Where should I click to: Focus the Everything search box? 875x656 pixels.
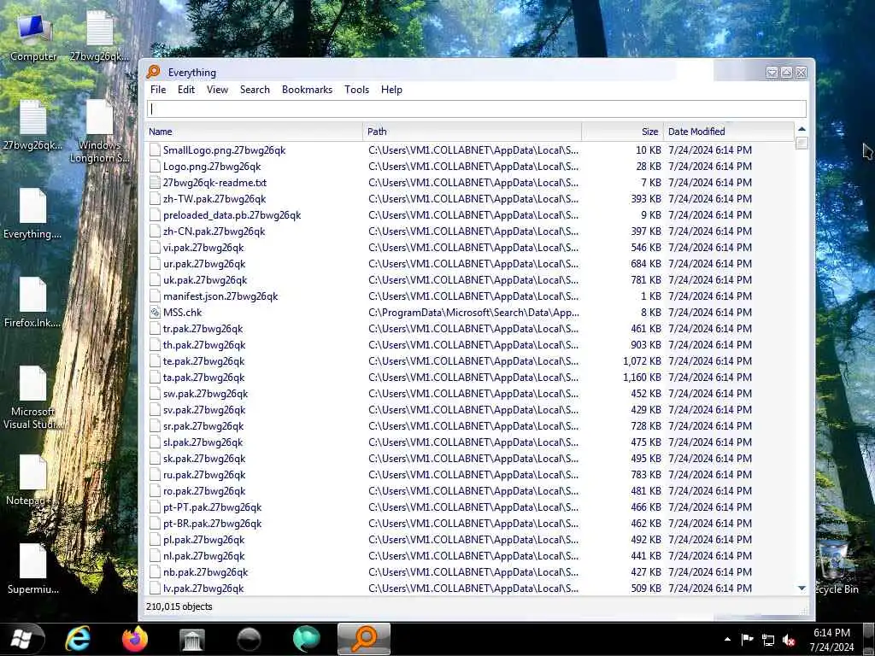click(x=477, y=108)
